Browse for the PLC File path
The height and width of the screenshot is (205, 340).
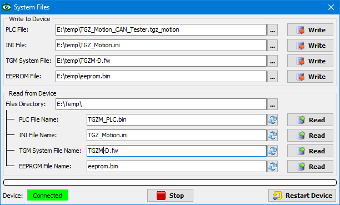click(273, 30)
